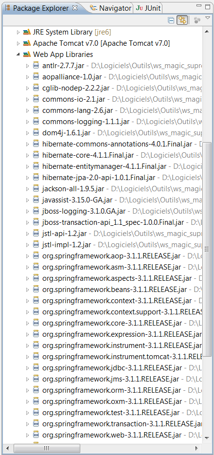The width and height of the screenshot is (214, 455).
Task: Click the Web App Libraries icon
Action: (x=27, y=55)
